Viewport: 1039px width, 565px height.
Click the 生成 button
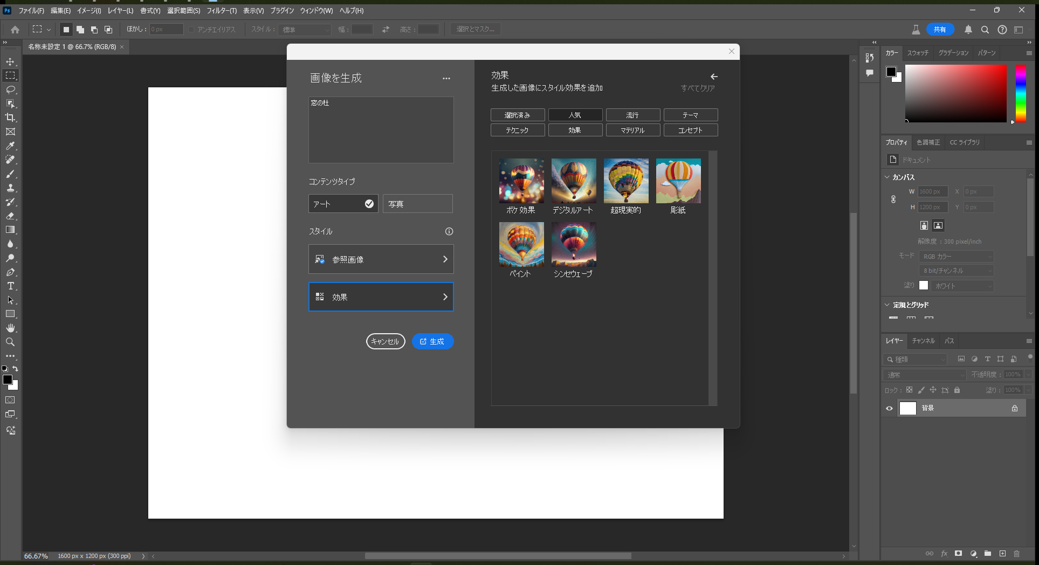(432, 341)
